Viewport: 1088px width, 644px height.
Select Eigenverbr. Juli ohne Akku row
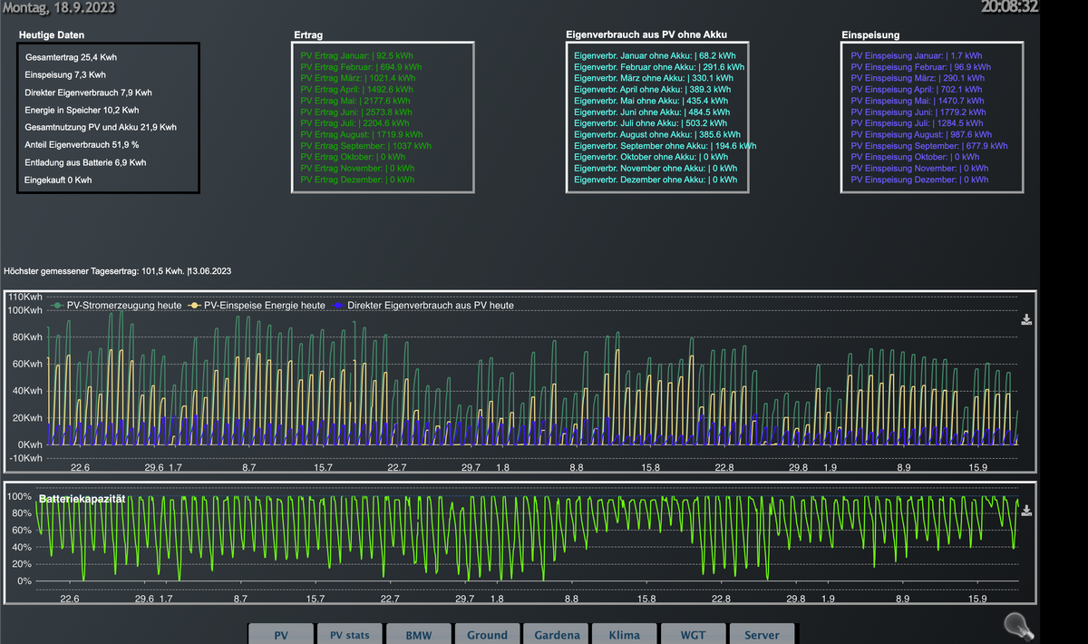(651, 123)
